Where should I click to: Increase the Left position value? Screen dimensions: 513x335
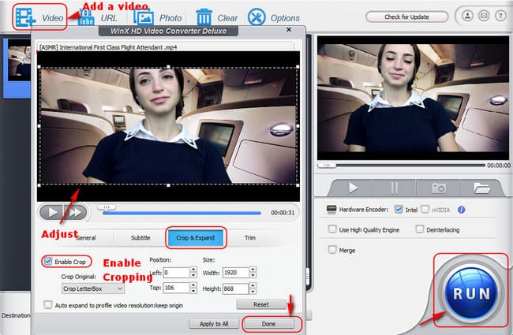[x=193, y=270]
